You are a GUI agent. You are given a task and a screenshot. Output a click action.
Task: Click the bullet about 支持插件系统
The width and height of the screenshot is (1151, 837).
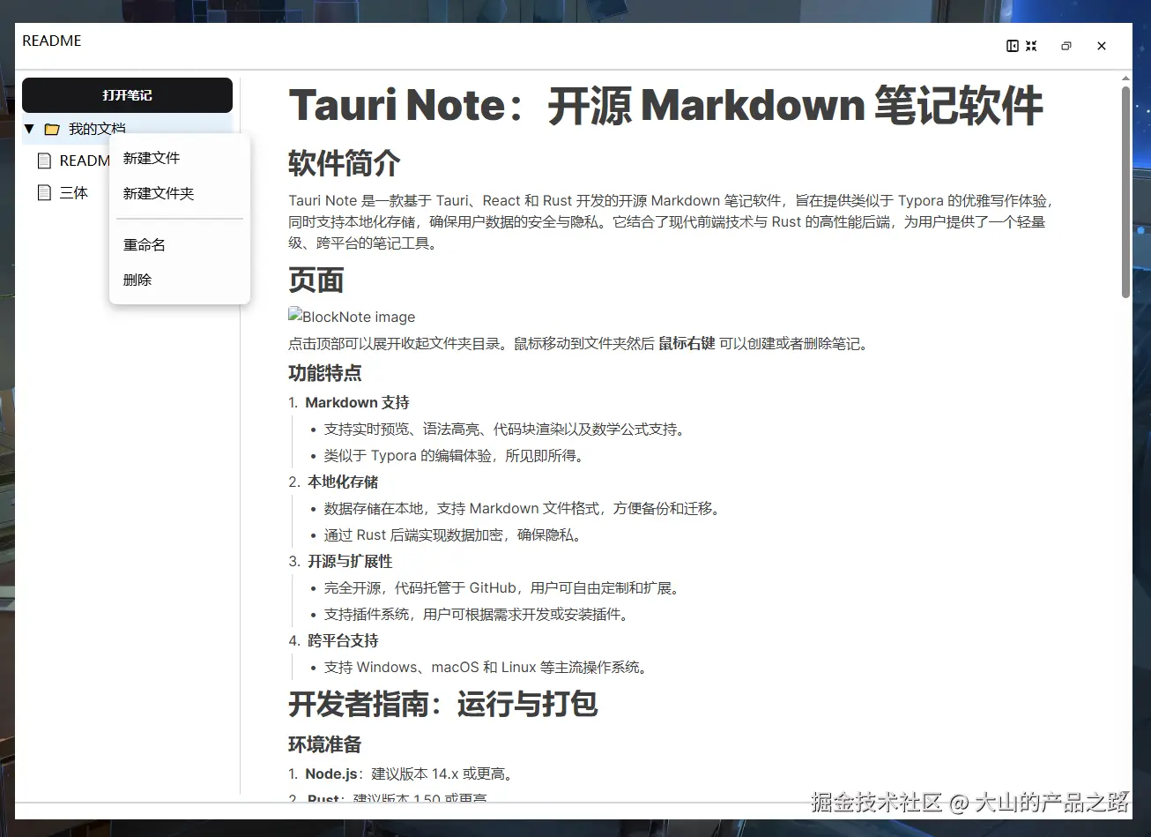pyautogui.click(x=478, y=614)
